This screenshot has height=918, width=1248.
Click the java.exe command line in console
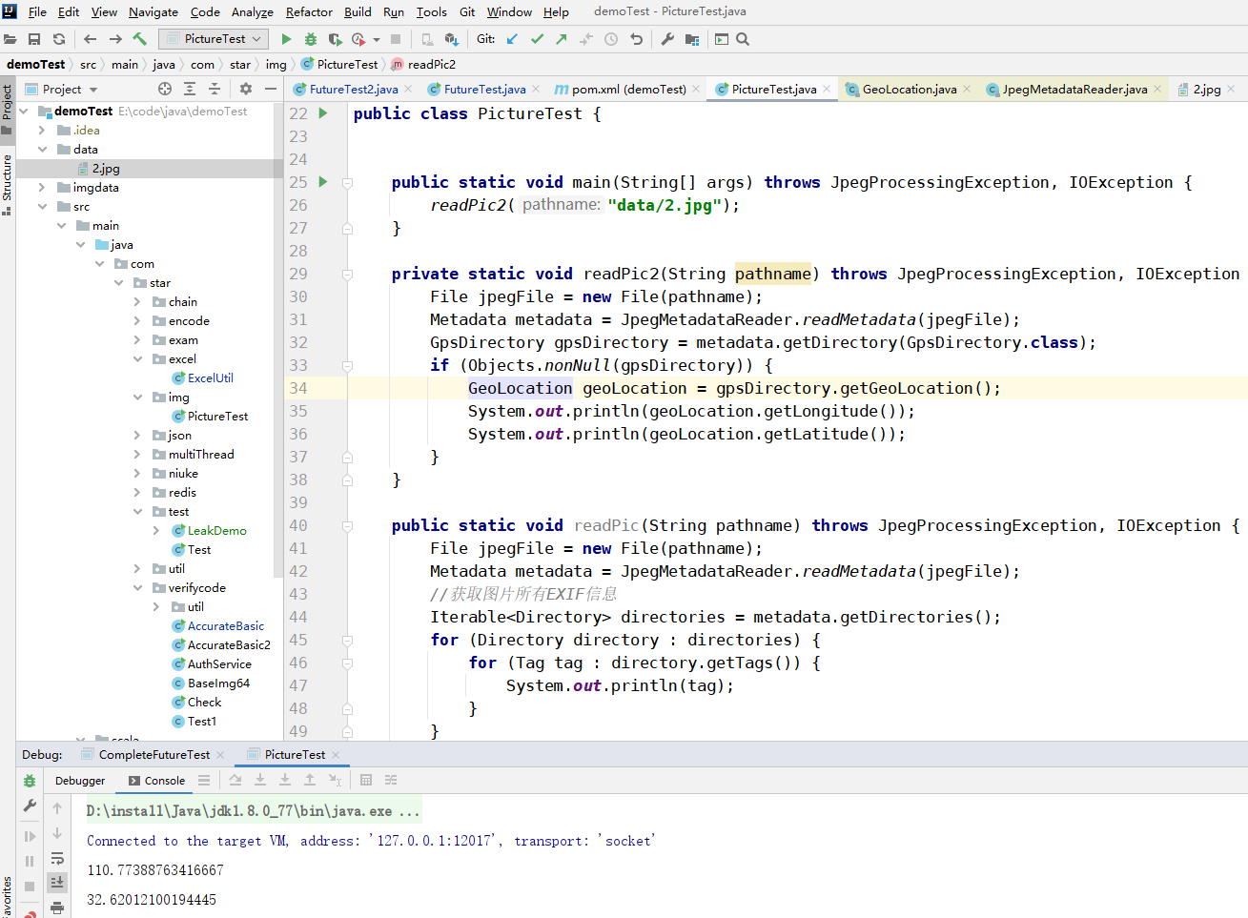(x=253, y=811)
